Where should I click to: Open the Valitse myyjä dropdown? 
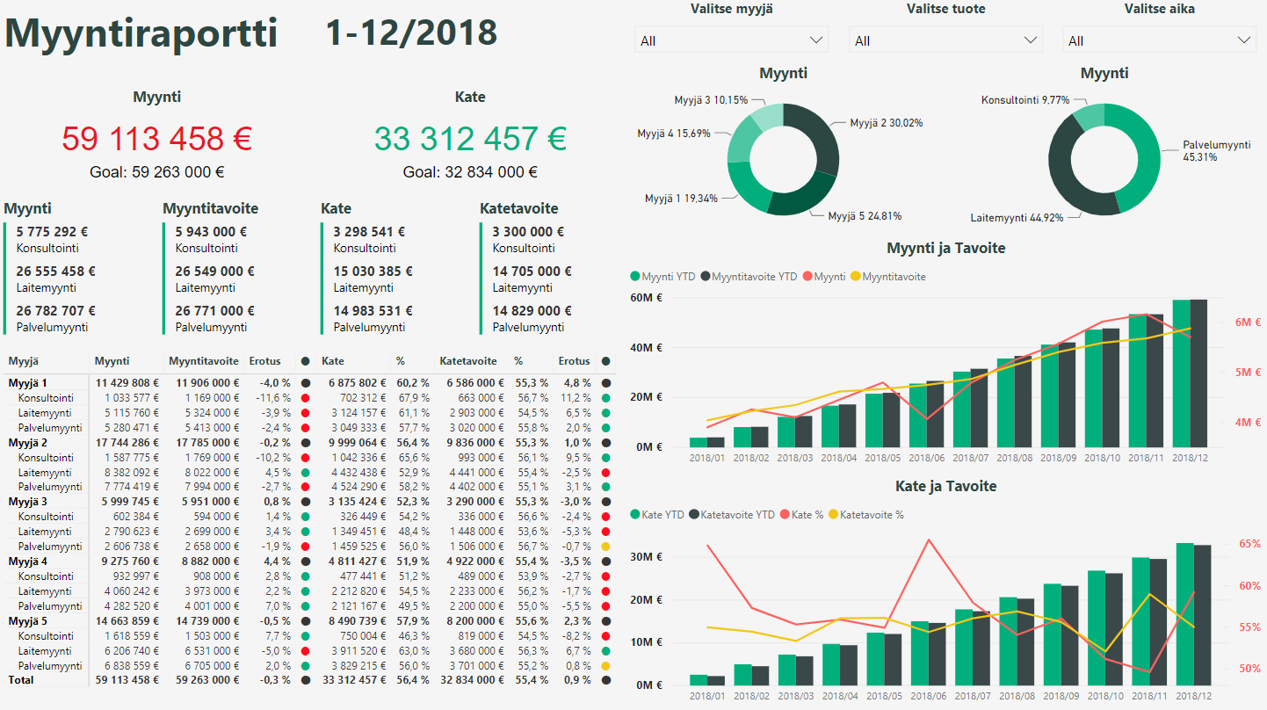(731, 40)
